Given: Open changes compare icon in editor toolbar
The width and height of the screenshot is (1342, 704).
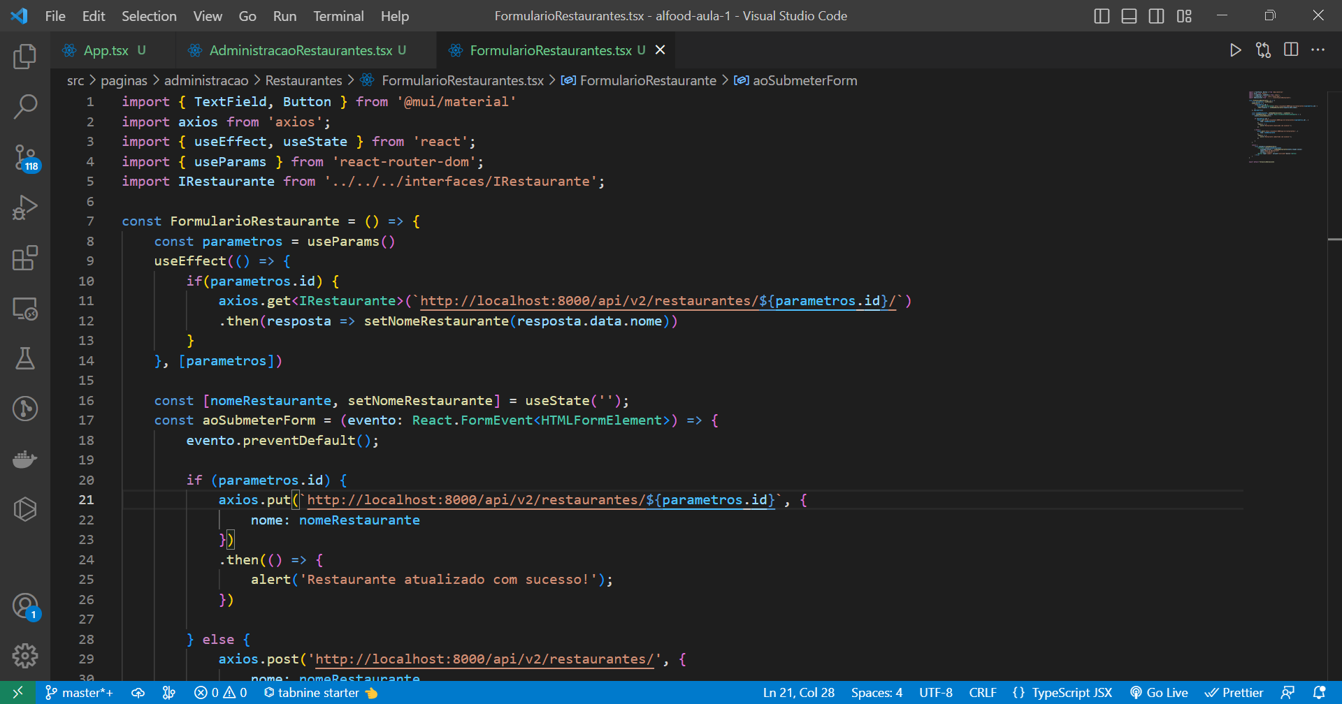Looking at the screenshot, I should (x=1264, y=50).
